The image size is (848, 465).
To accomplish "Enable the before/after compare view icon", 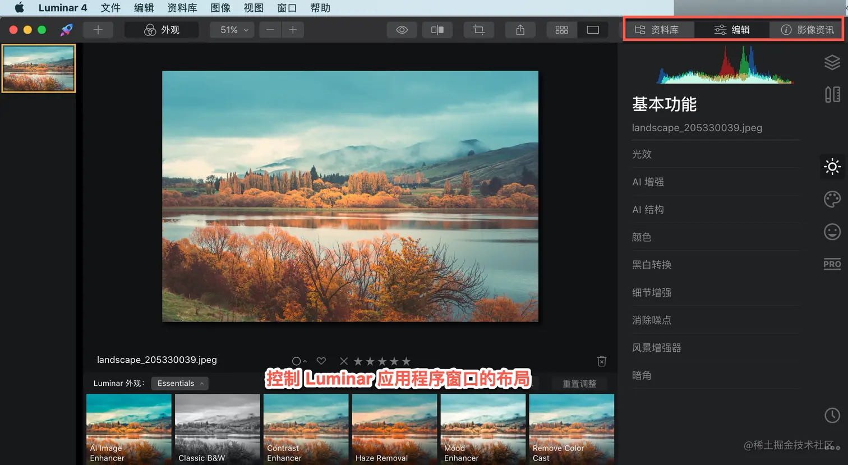I will point(437,30).
